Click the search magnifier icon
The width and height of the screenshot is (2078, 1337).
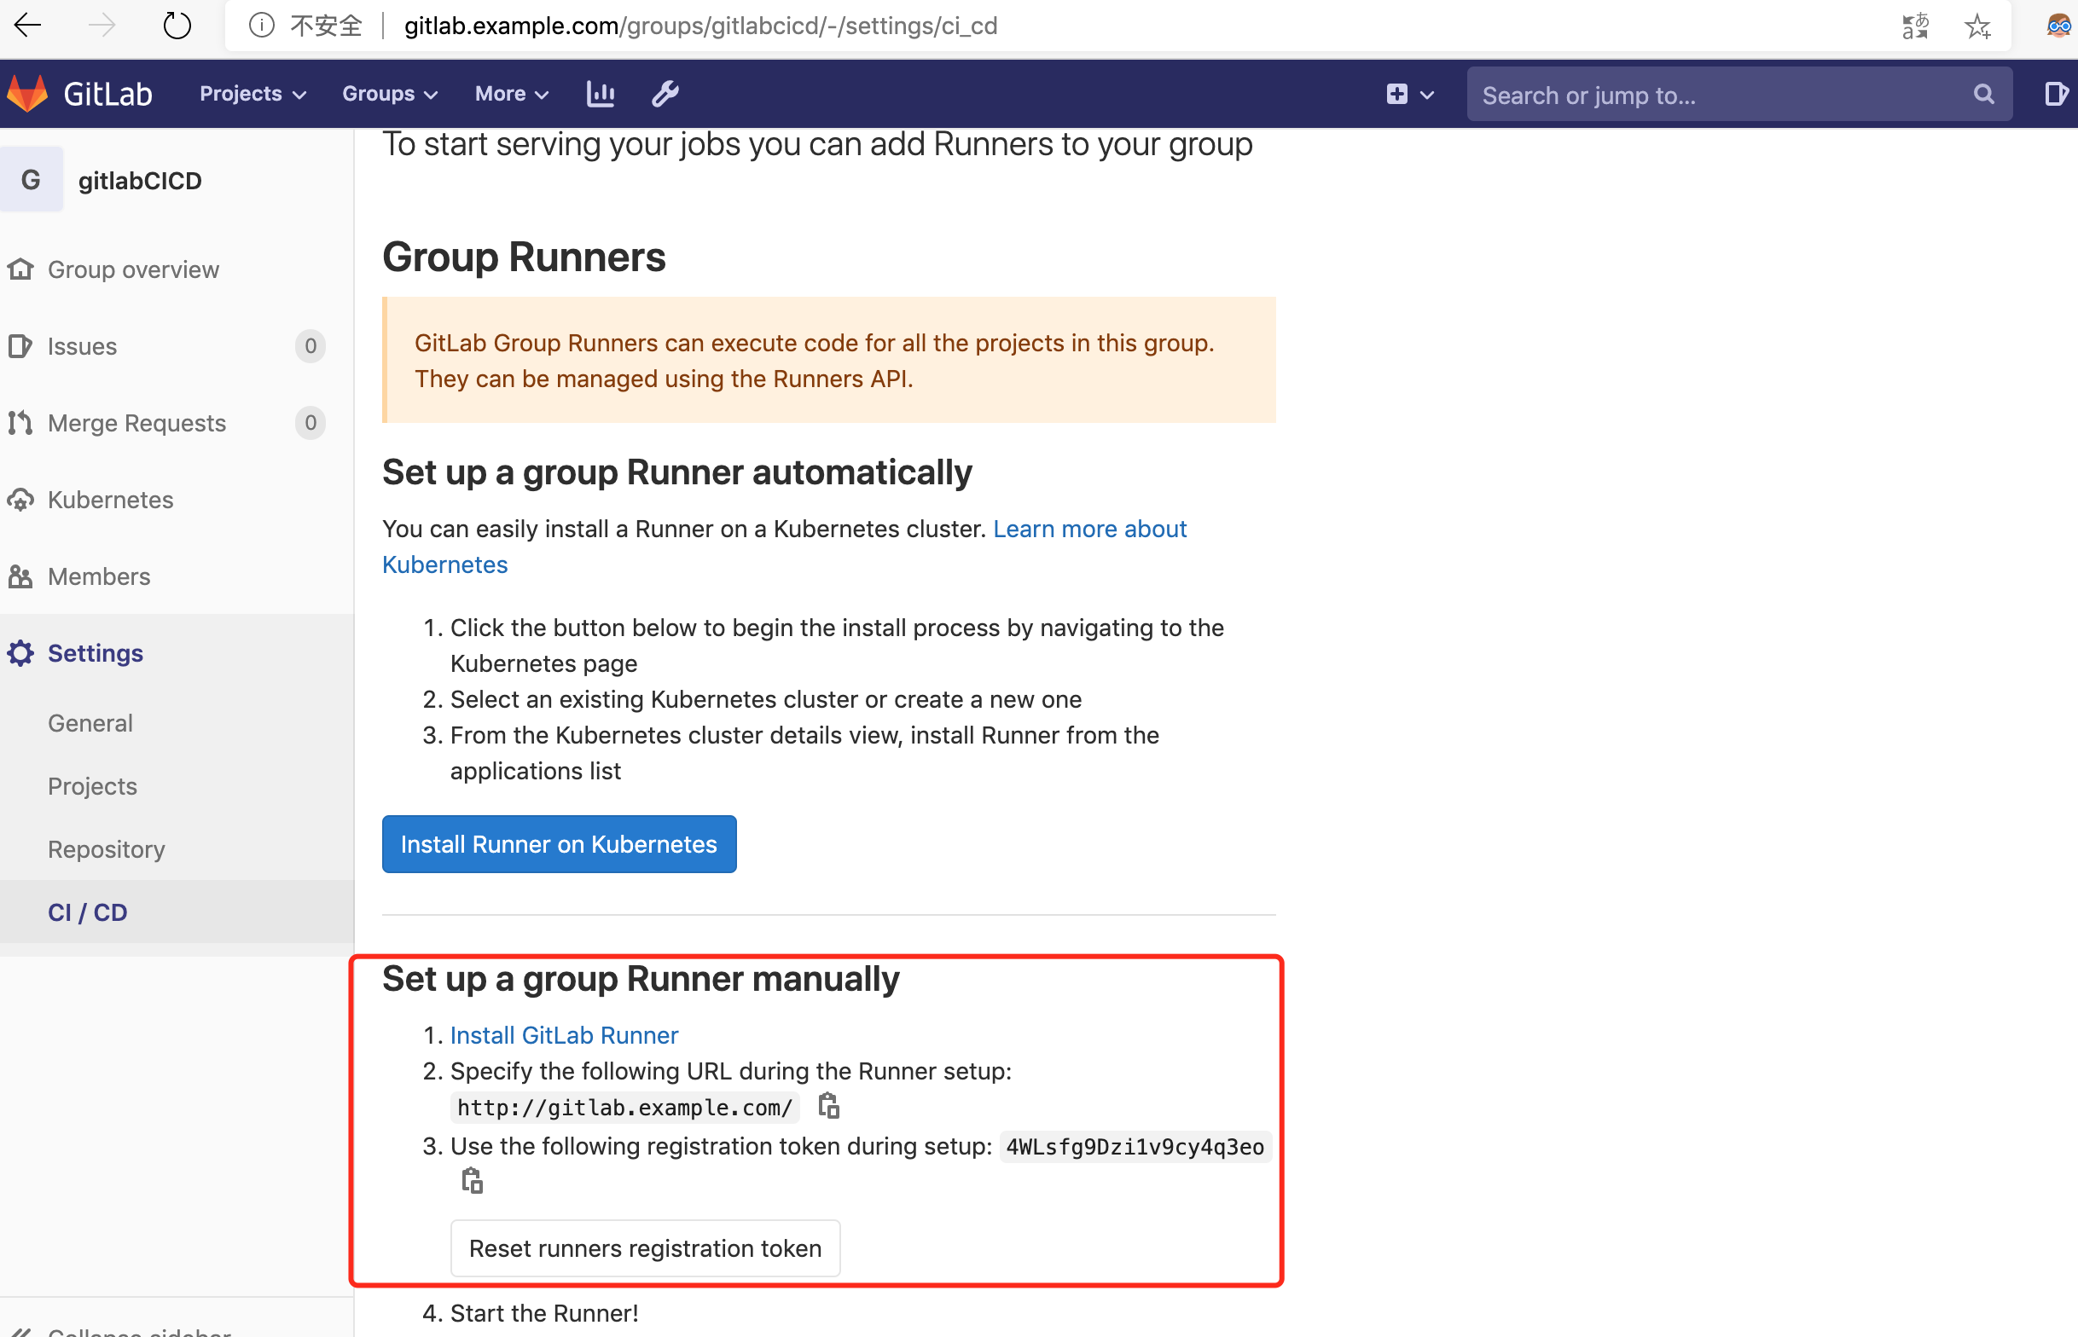tap(1983, 94)
